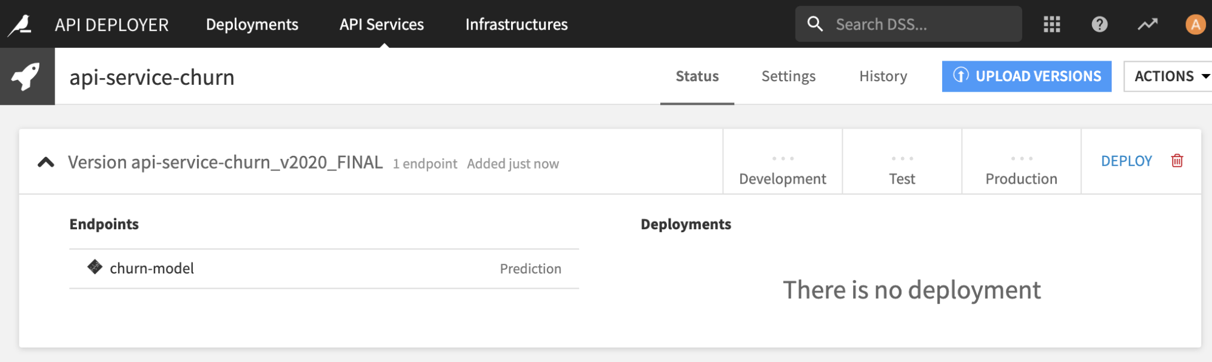Click the rocket service icon
Image resolution: width=1212 pixels, height=362 pixels.
tap(27, 76)
